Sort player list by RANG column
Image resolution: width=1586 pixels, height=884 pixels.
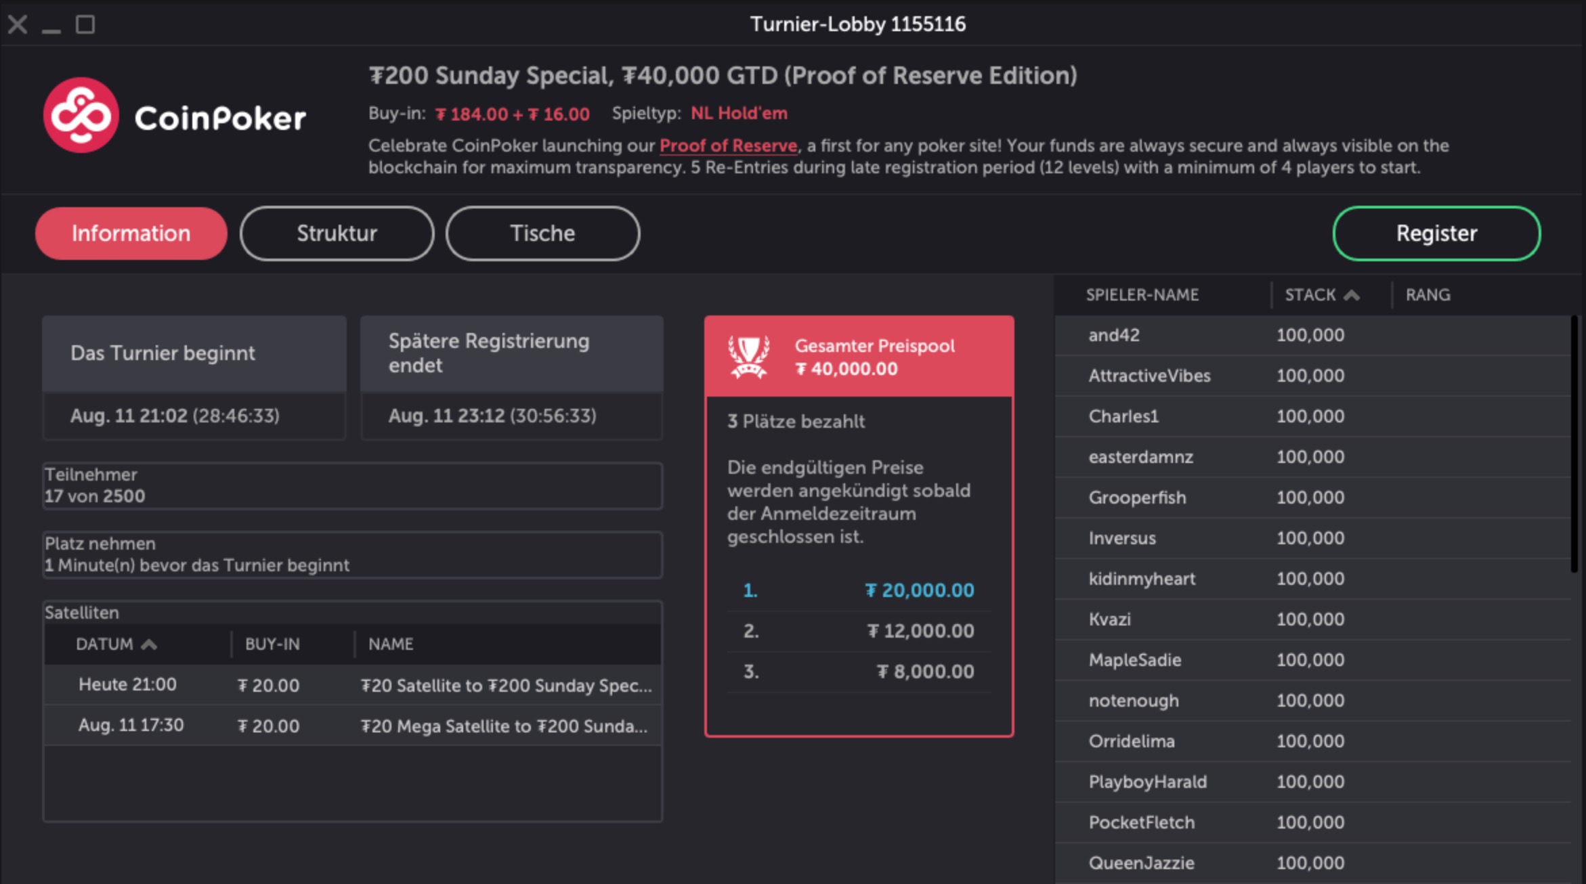[x=1428, y=295]
